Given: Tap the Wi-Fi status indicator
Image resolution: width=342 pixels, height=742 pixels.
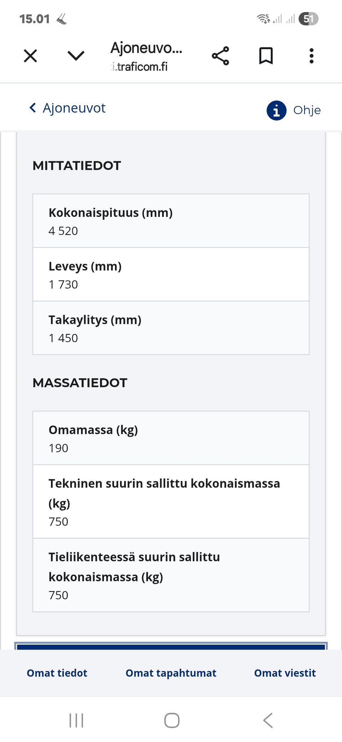Looking at the screenshot, I should point(263,19).
